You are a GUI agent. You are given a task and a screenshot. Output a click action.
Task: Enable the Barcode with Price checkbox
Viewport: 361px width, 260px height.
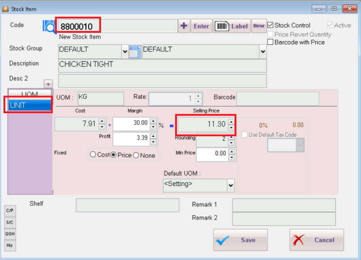tap(271, 42)
